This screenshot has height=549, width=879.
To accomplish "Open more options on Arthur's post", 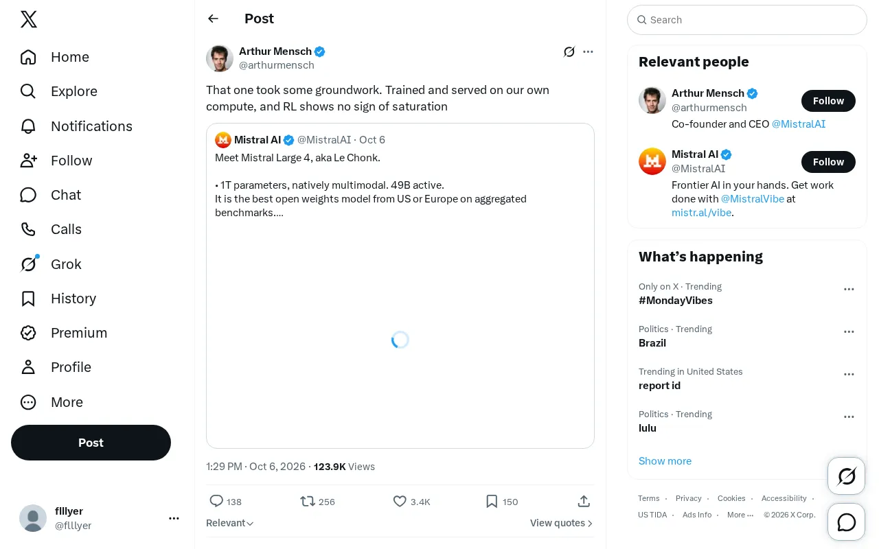I will (x=588, y=51).
